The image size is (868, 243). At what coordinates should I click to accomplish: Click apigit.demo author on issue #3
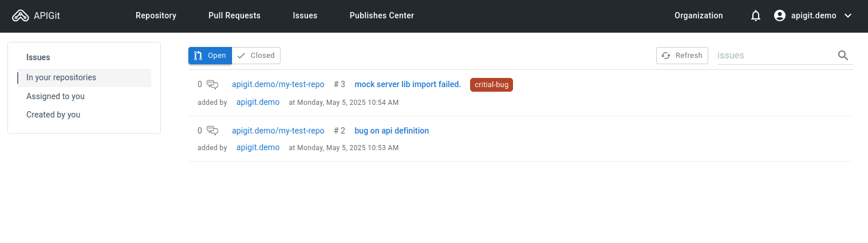(258, 102)
